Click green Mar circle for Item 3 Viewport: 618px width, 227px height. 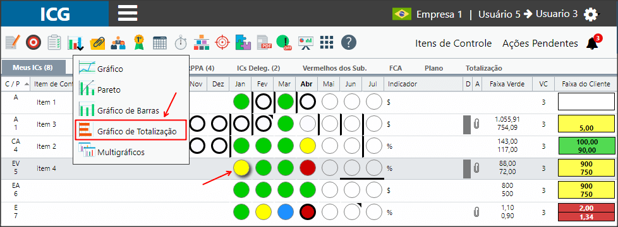pos(286,124)
